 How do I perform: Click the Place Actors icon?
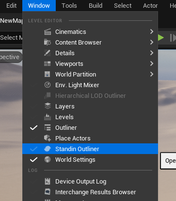pos(48,138)
